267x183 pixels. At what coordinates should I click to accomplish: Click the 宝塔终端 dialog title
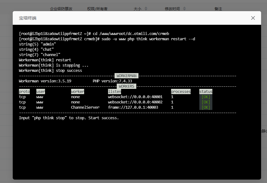click(x=28, y=18)
